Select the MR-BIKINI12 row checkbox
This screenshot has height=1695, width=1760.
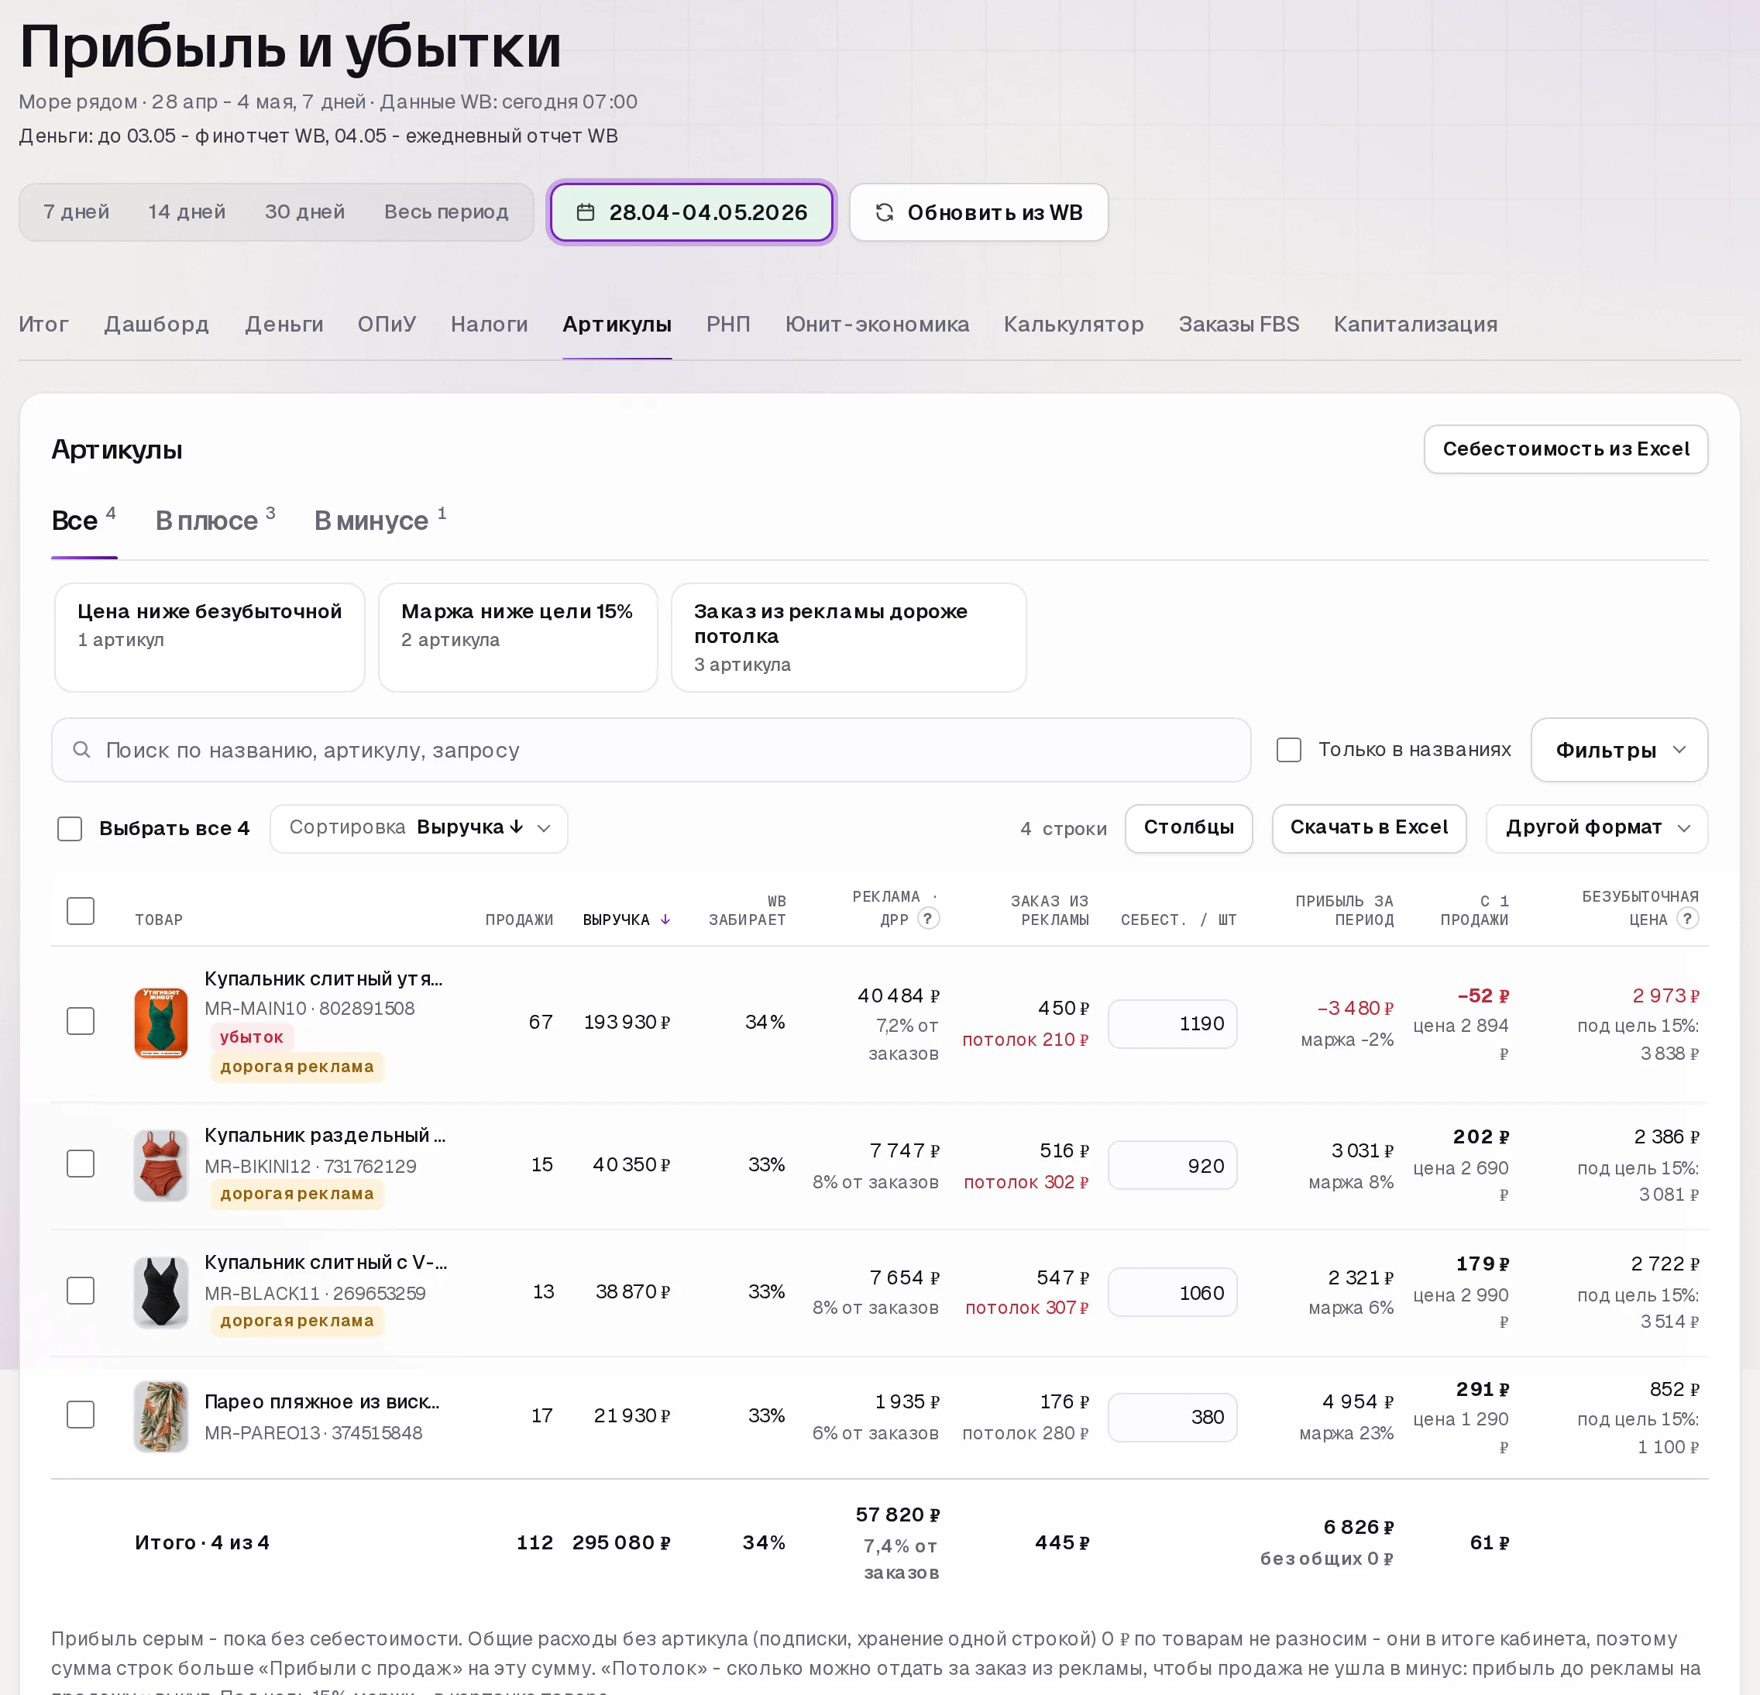click(81, 1164)
